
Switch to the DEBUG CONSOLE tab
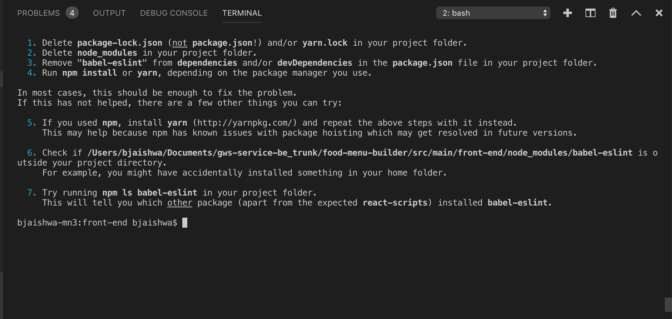174,13
